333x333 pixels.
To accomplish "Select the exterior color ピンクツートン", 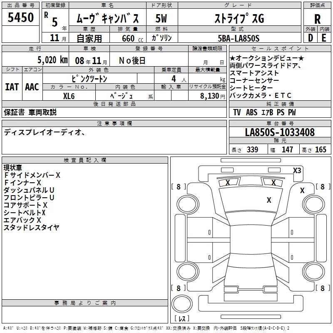I will [89, 79].
